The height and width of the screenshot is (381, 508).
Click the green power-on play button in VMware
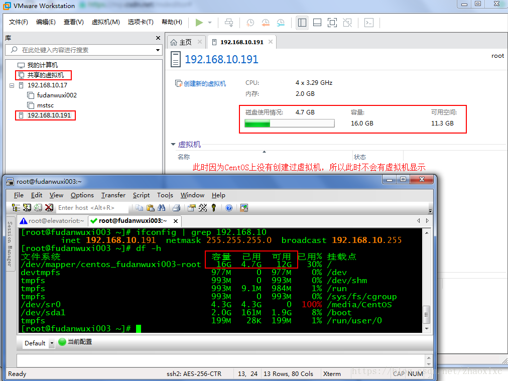click(x=199, y=23)
